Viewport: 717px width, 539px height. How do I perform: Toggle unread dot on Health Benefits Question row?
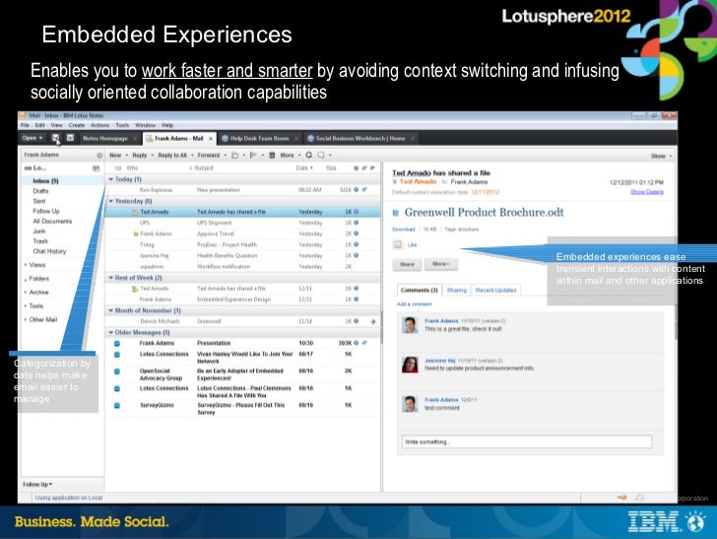pos(357,255)
